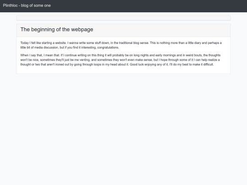Image resolution: width=247 pixels, height=185 pixels.
Task: Click the paragraph starting "When I say that"
Action: click(x=120, y=60)
